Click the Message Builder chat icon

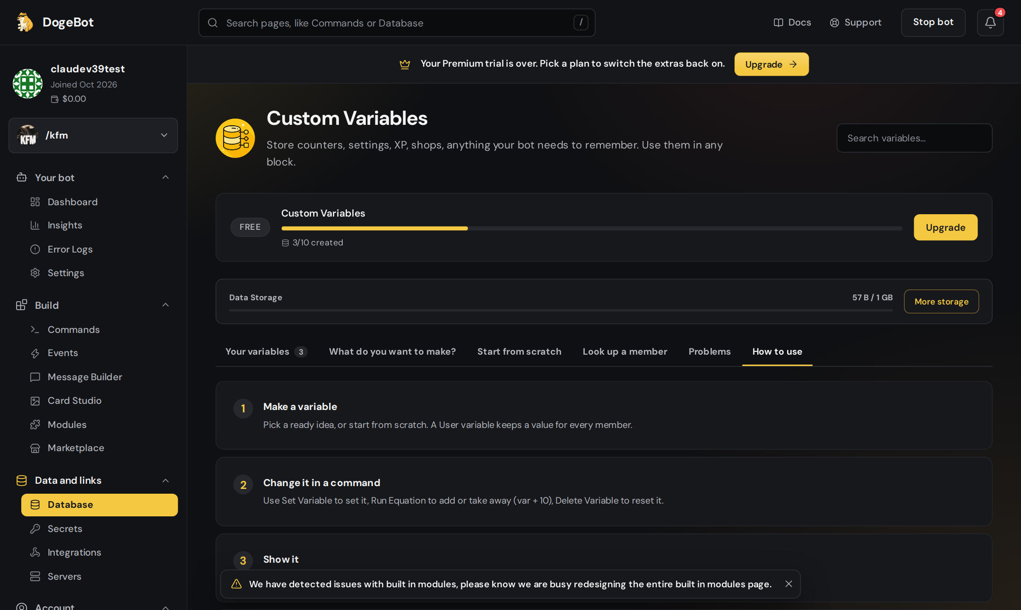click(35, 377)
